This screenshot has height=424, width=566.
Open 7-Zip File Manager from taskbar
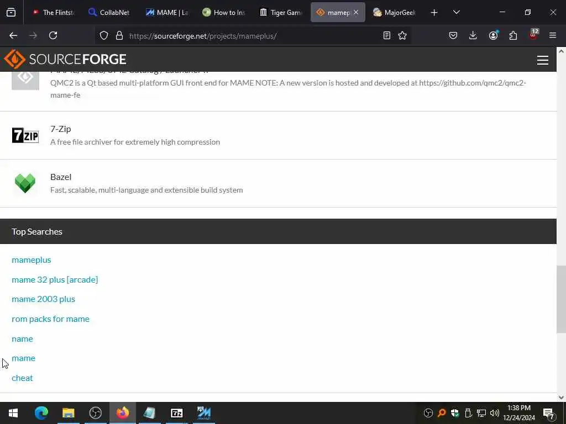tap(176, 413)
